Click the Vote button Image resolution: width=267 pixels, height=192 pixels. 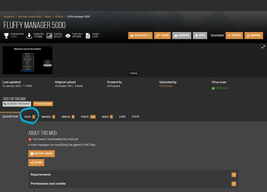pos(200,35)
